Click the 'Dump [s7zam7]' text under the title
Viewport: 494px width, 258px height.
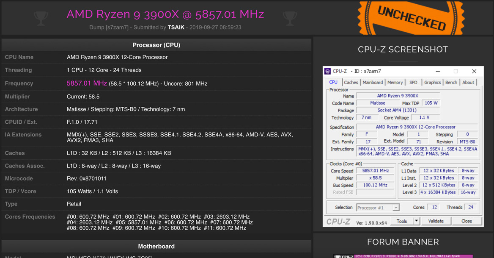[x=109, y=28]
